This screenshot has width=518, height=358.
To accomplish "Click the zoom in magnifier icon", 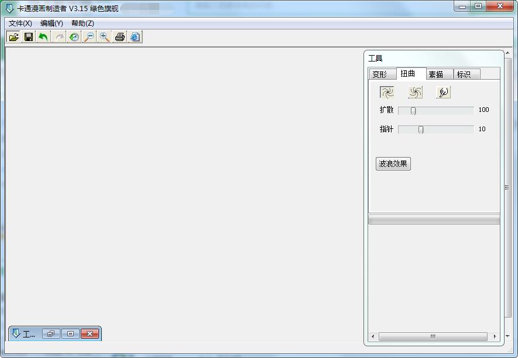I will pyautogui.click(x=105, y=37).
